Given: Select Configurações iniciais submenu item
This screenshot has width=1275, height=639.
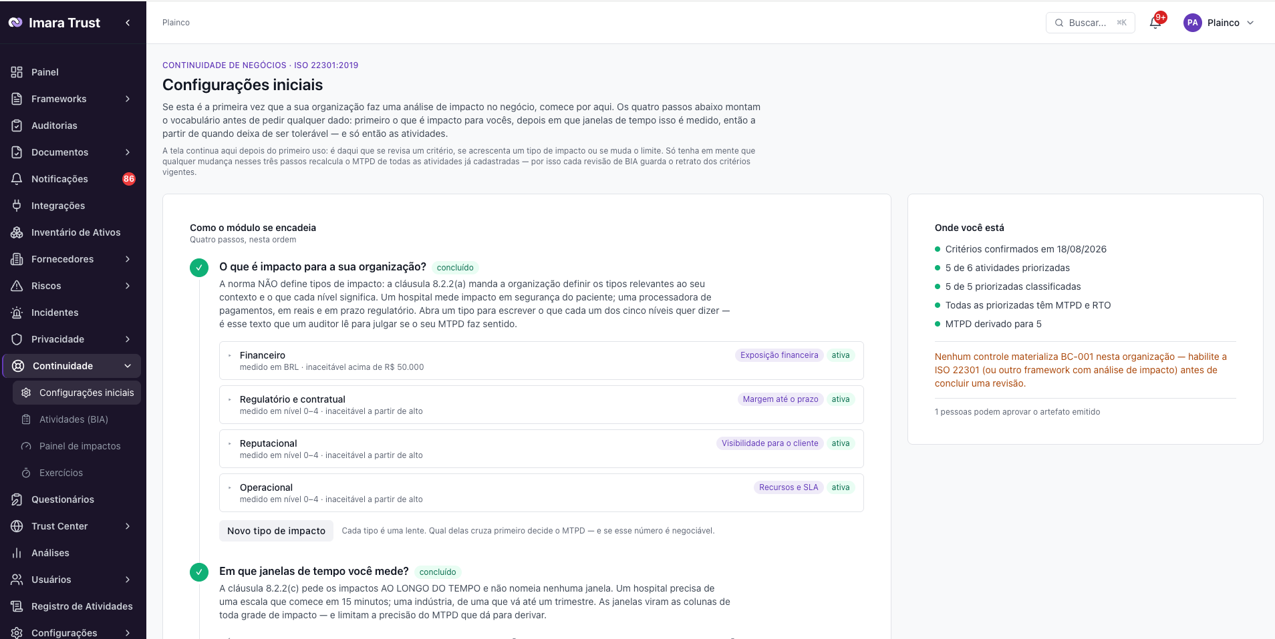Looking at the screenshot, I should point(77,393).
